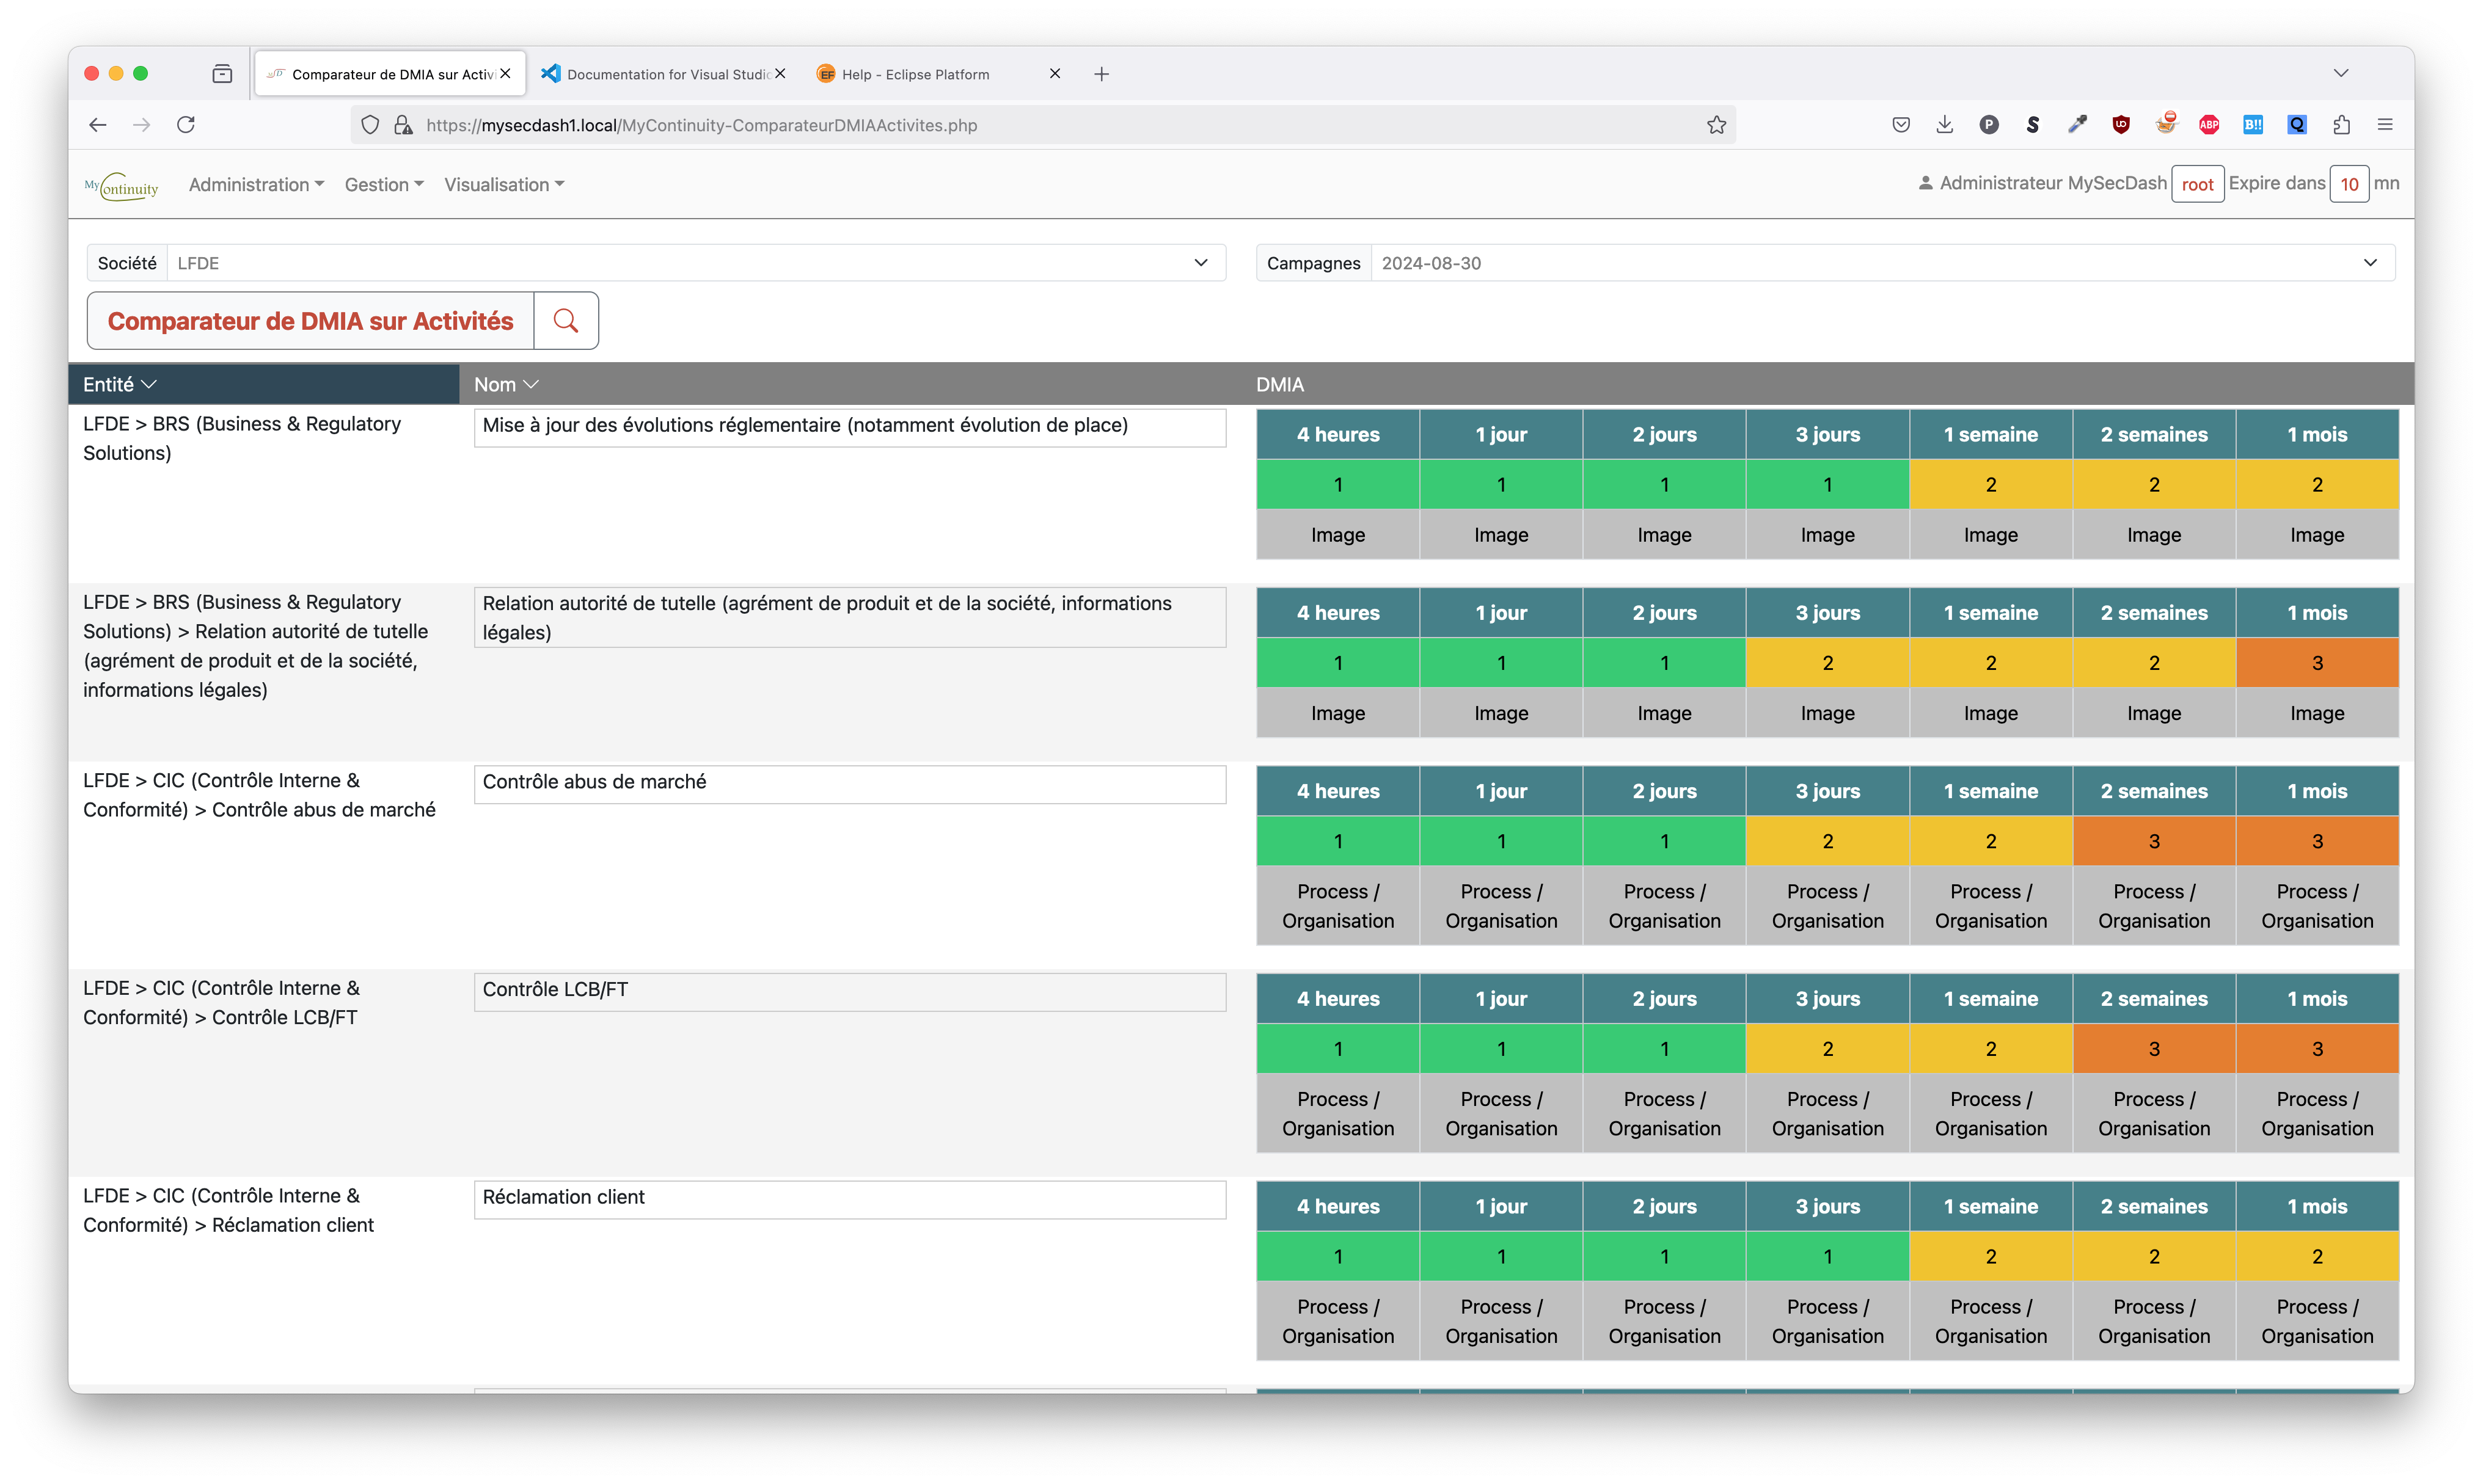Open a new tab with the plus icon
The height and width of the screenshot is (1484, 2483).
[x=1102, y=74]
